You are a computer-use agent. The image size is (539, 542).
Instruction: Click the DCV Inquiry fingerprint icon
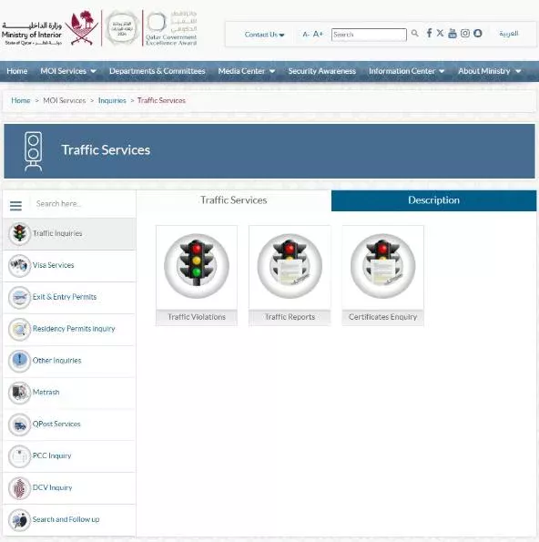click(x=19, y=488)
